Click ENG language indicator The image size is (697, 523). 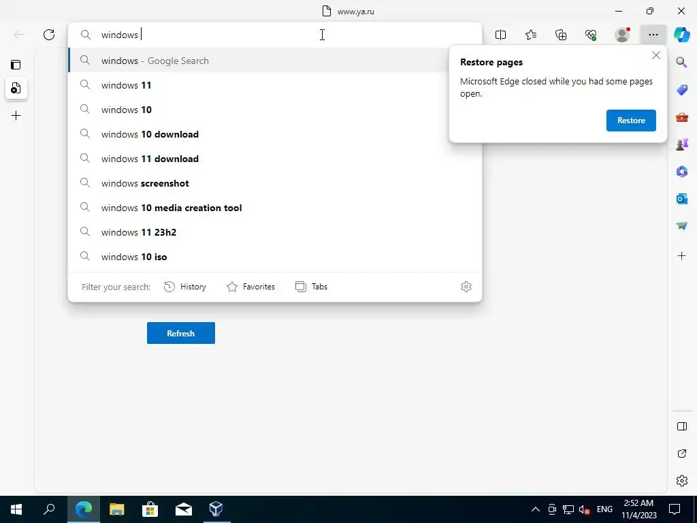(x=604, y=509)
